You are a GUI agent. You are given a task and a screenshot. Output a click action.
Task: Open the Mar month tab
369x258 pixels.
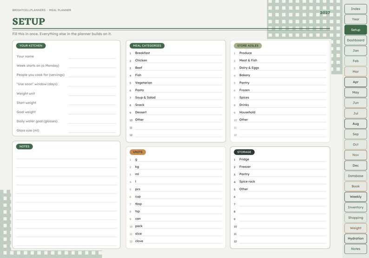click(x=356, y=72)
